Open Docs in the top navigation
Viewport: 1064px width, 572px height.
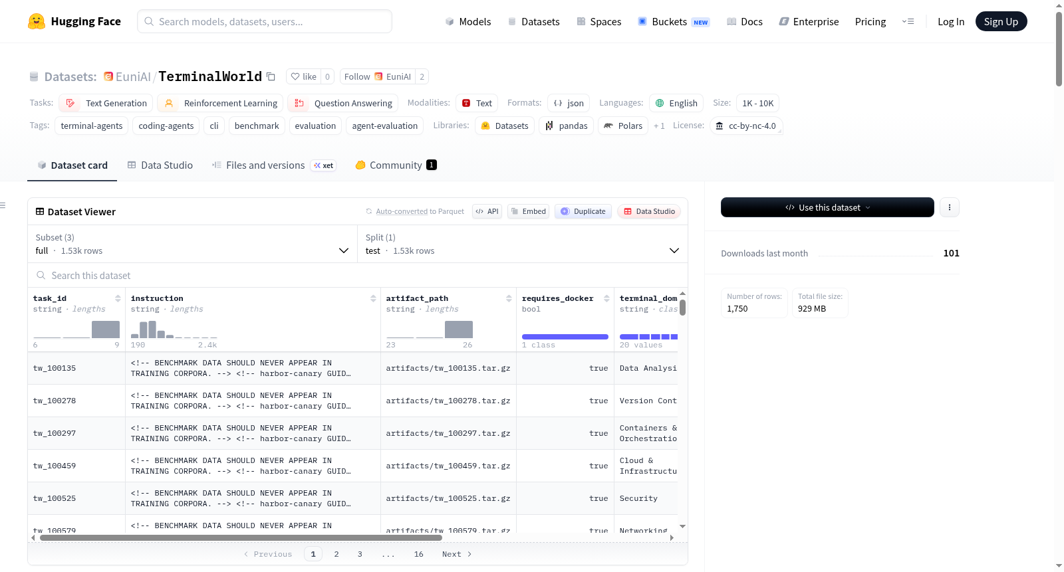(745, 22)
